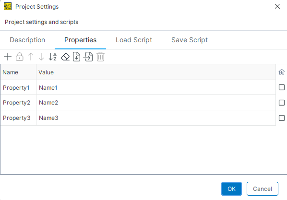
Task: Close the Project Settings dialog
Action: 277,6
